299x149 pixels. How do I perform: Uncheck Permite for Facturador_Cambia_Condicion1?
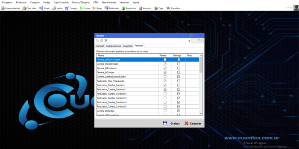[165, 90]
